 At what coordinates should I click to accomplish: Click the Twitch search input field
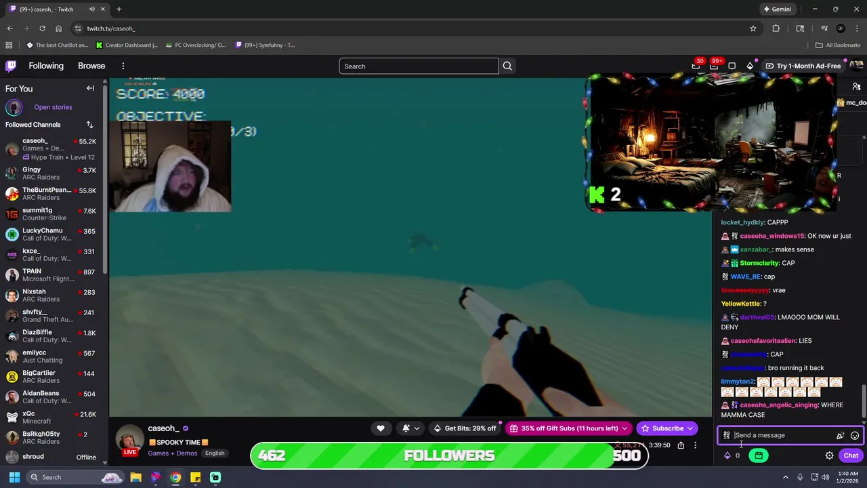[418, 66]
